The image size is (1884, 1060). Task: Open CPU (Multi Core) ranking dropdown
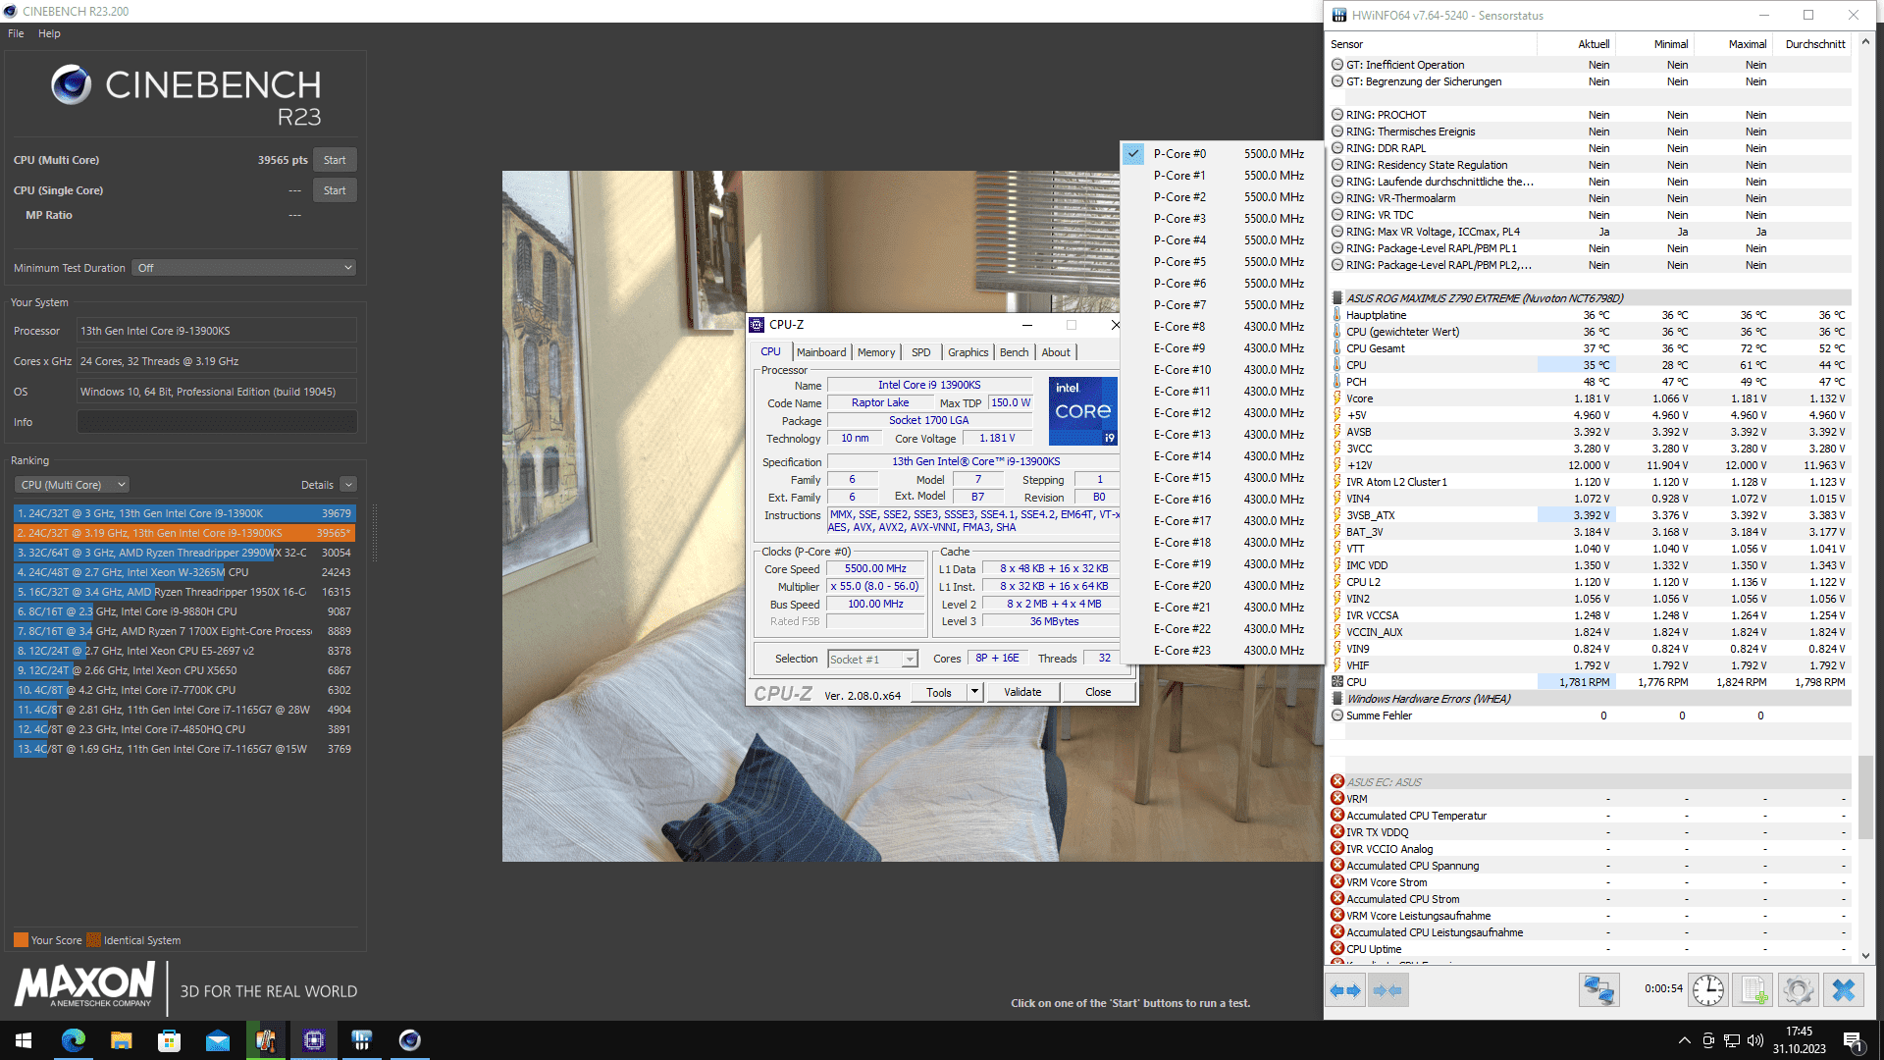73,485
